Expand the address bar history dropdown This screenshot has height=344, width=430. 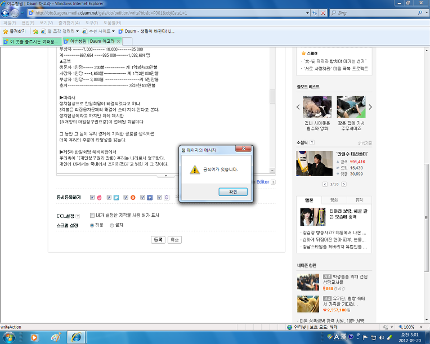click(307, 13)
